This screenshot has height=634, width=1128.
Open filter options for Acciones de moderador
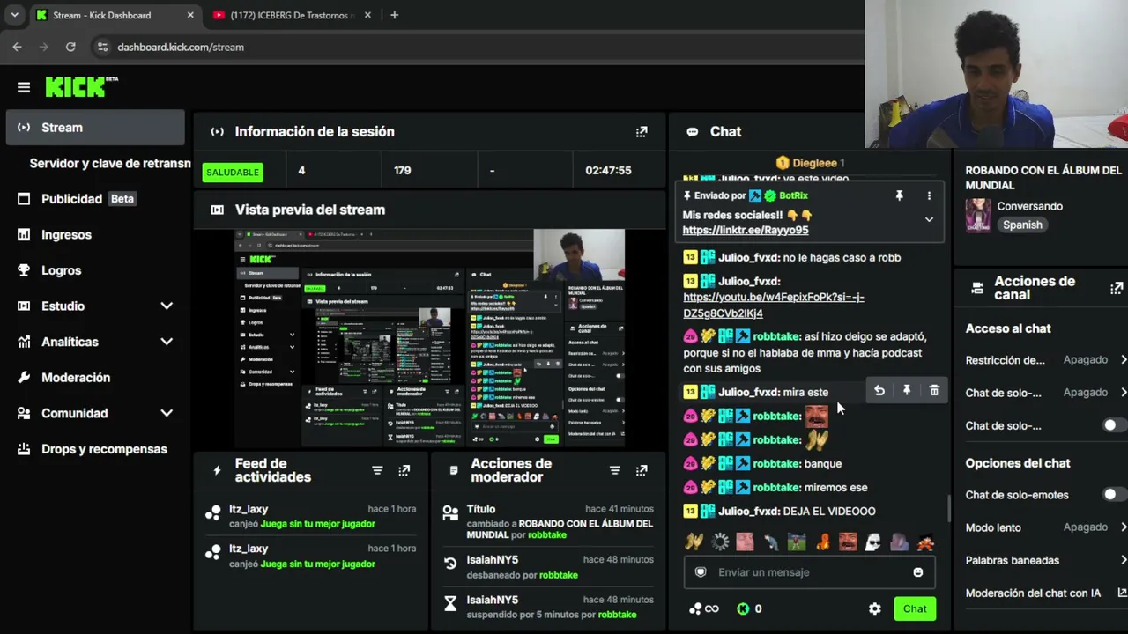615,471
